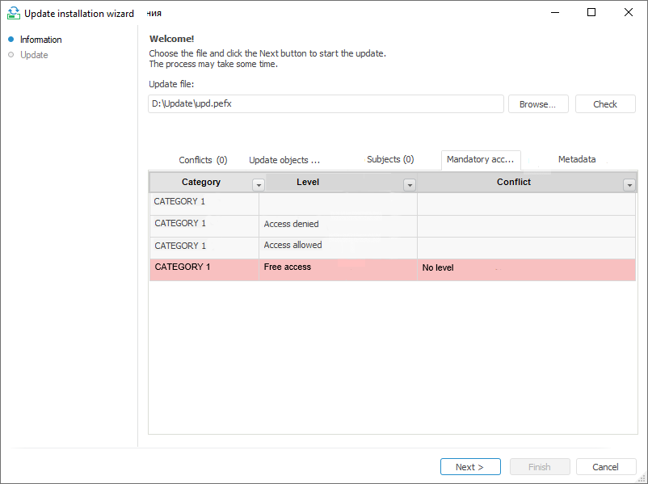Switch to the Metadata tab
648x484 pixels.
click(577, 160)
